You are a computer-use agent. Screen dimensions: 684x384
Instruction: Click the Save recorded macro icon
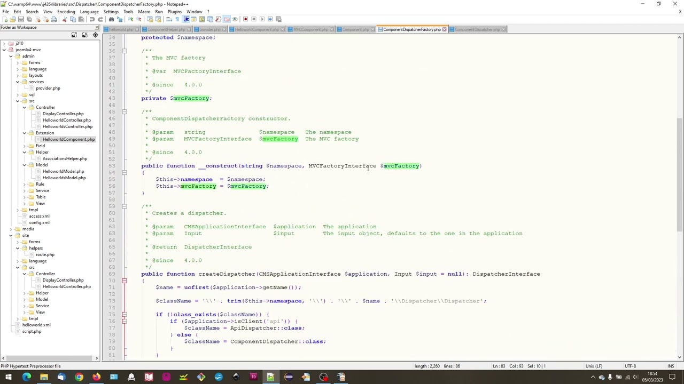click(278, 19)
